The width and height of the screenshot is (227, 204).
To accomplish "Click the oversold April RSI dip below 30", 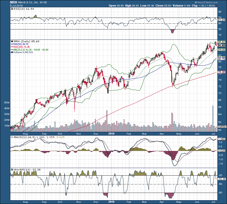I will click(173, 31).
